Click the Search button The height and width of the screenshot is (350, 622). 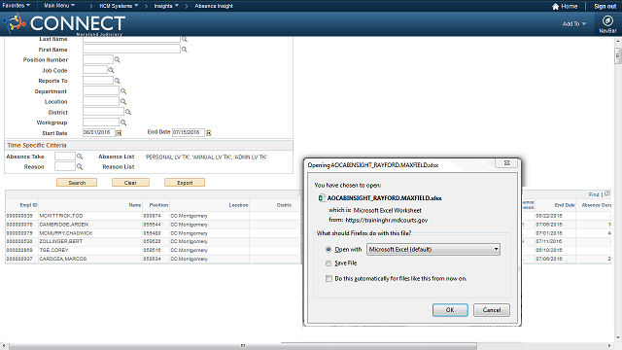(77, 183)
